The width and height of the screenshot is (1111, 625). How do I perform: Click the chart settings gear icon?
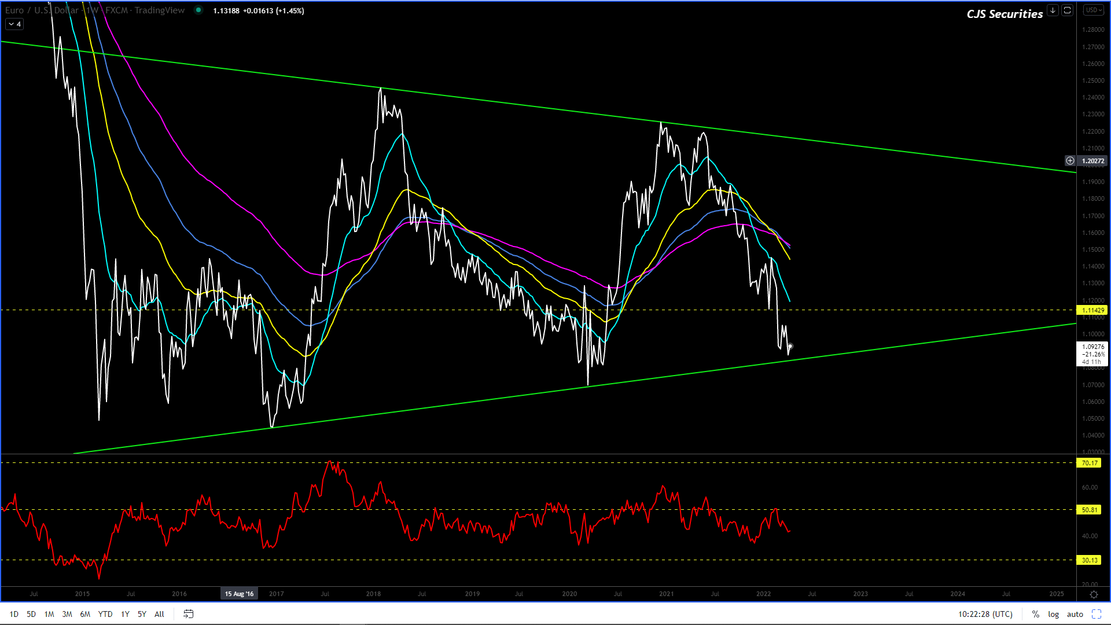[1094, 594]
